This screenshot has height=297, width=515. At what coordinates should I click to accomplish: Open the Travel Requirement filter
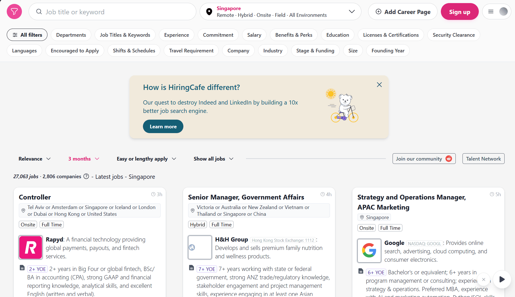[191, 50]
